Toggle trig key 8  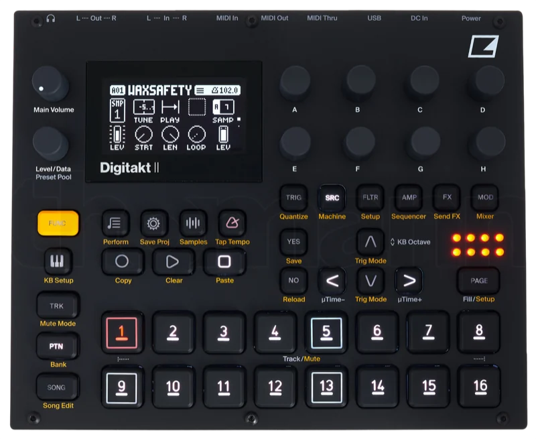pos(479,332)
